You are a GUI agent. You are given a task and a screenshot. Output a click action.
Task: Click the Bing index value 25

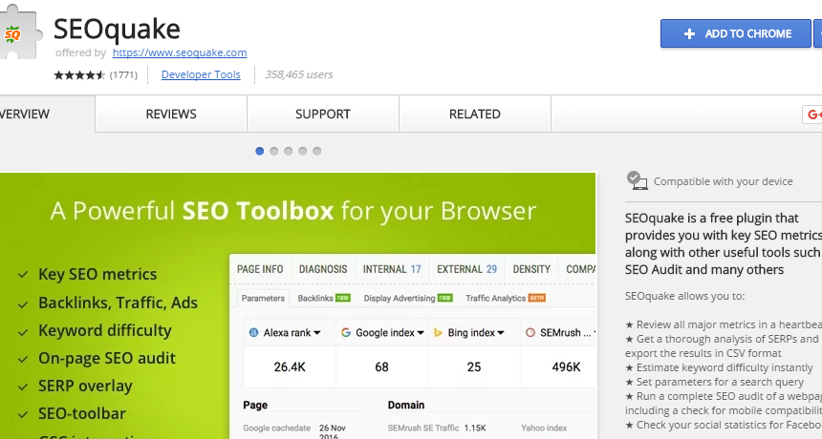(x=474, y=366)
